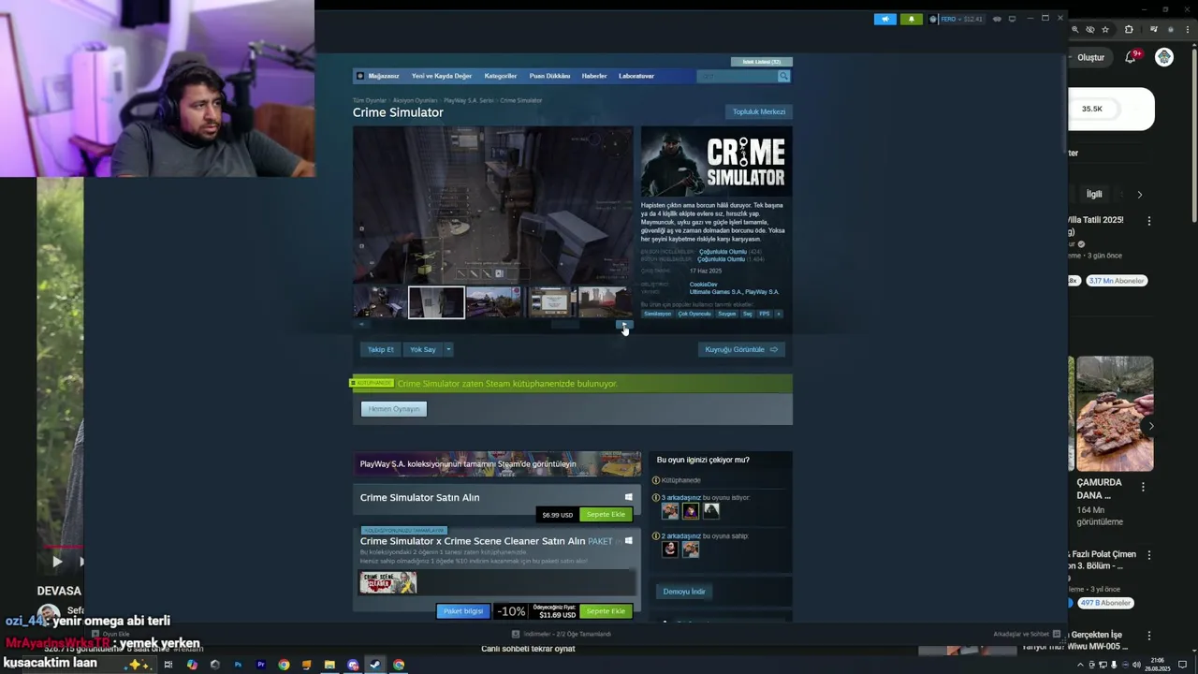Screen dimensions: 1198x674
Task: Open Laboratuvar menu item
Action: 636,76
